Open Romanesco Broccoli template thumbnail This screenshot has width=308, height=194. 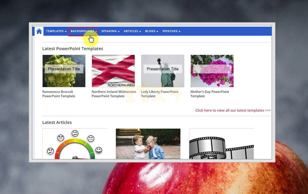(x=64, y=71)
